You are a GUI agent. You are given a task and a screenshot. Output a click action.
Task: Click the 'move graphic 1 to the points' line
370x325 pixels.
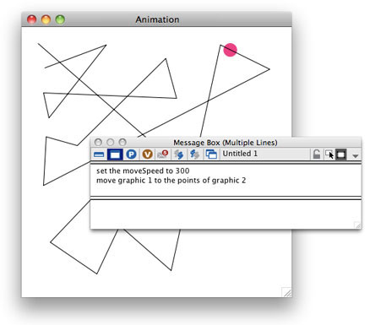point(171,181)
